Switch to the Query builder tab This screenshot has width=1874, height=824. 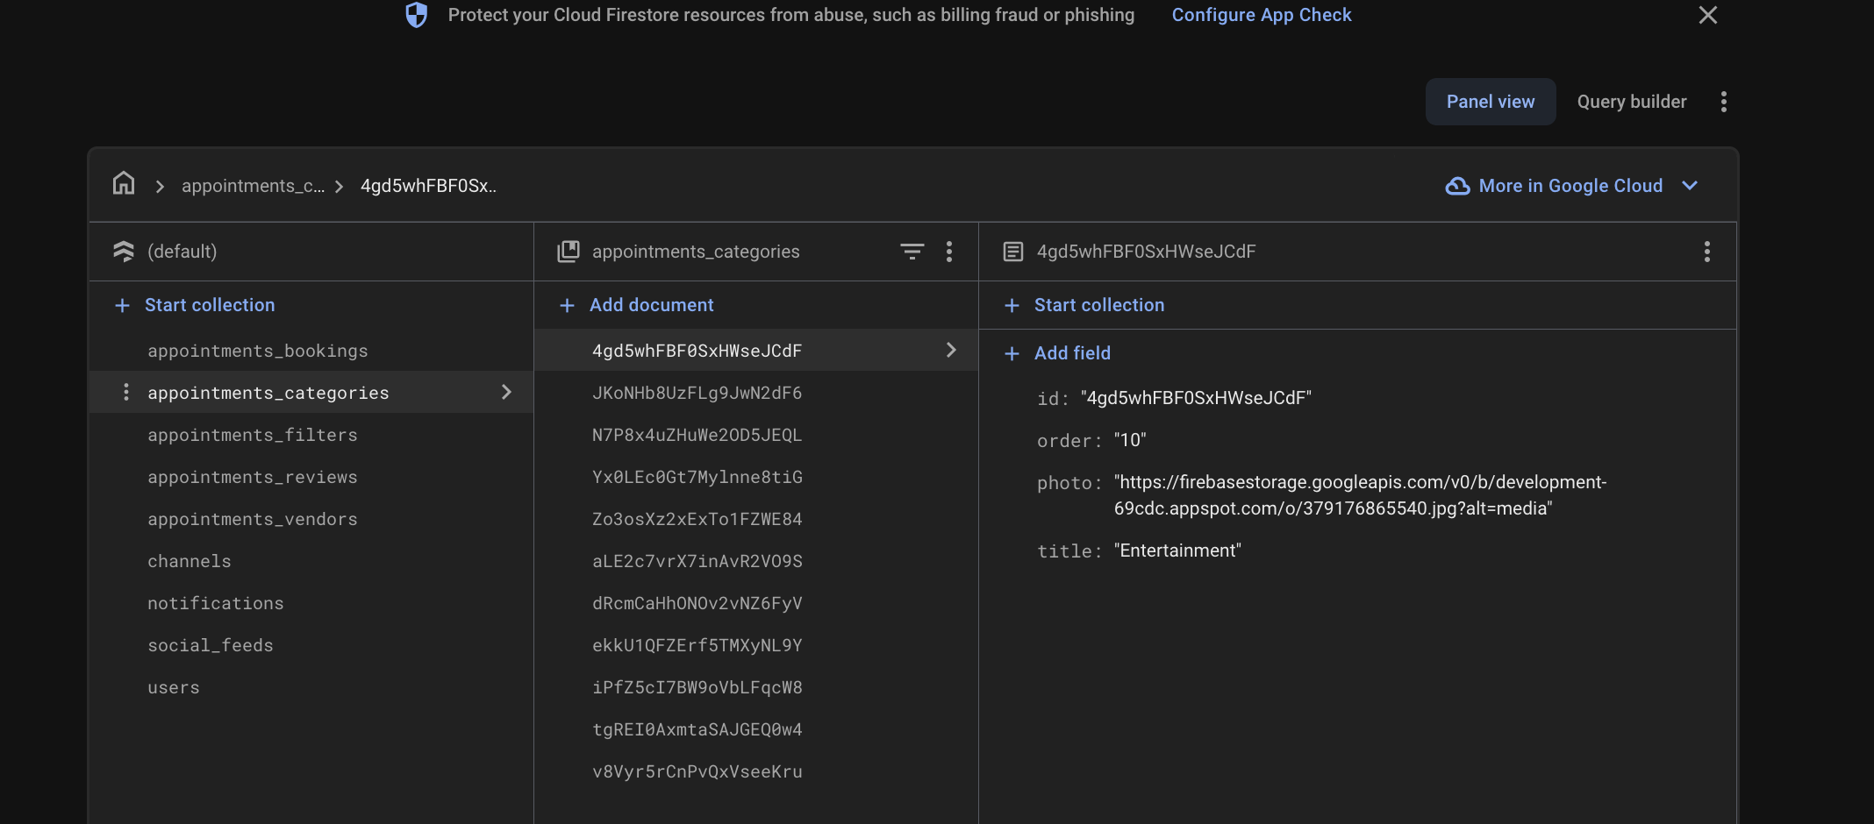pos(1632,102)
